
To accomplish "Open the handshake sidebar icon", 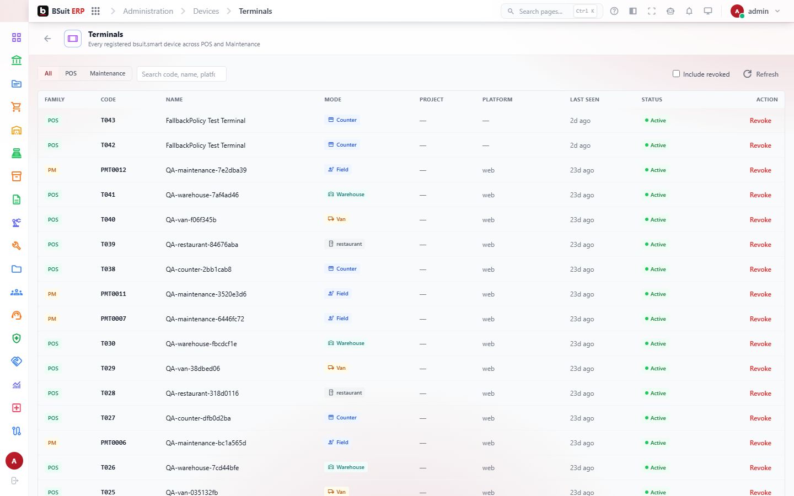I will pyautogui.click(x=17, y=362).
